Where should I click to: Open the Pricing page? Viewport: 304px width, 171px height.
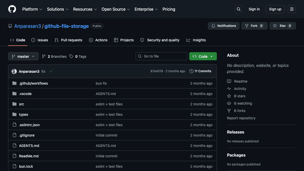coord(169,9)
